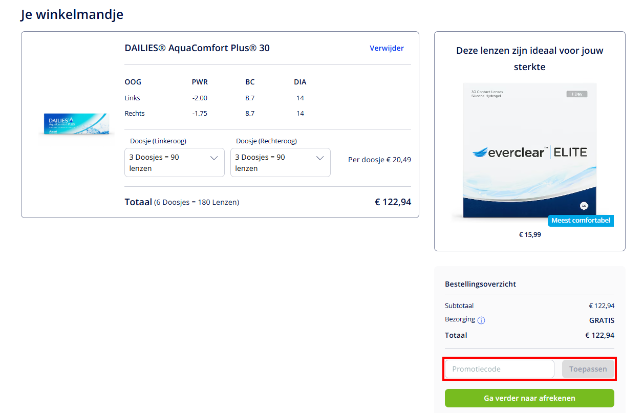Click the Deze lenzen zijn ideaal heading
The image size is (643, 413).
coord(530,59)
